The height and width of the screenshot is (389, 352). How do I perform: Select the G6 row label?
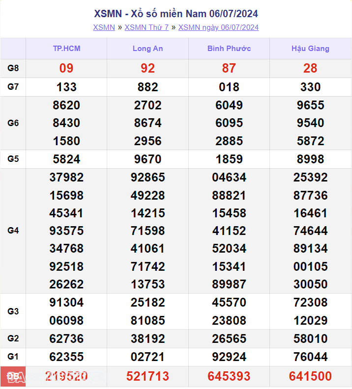click(x=13, y=123)
